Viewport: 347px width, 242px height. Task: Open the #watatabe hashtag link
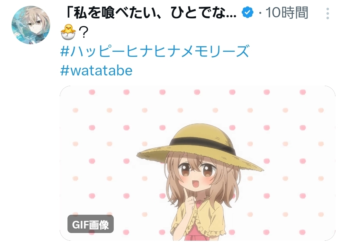coord(96,71)
